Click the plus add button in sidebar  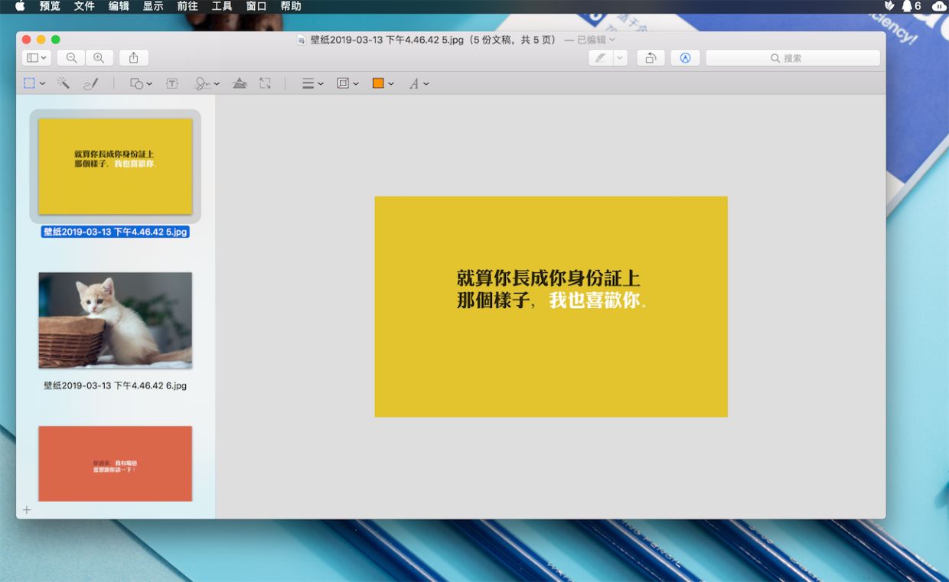pos(27,509)
